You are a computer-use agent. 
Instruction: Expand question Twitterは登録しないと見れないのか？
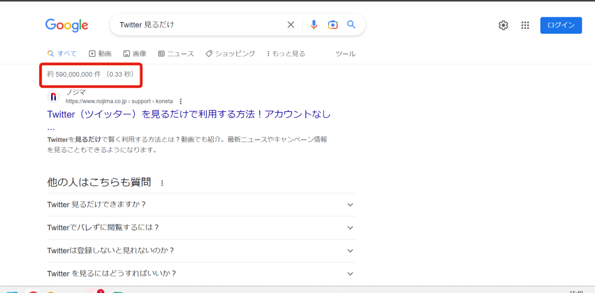tap(202, 251)
